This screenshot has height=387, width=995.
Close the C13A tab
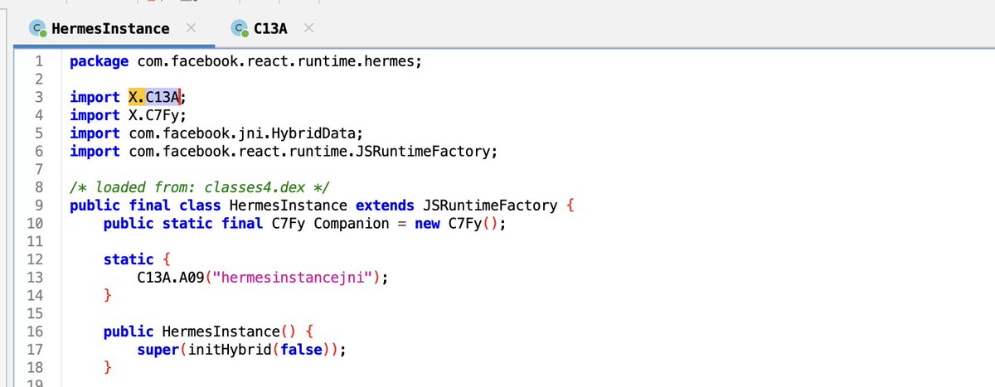[x=308, y=29]
